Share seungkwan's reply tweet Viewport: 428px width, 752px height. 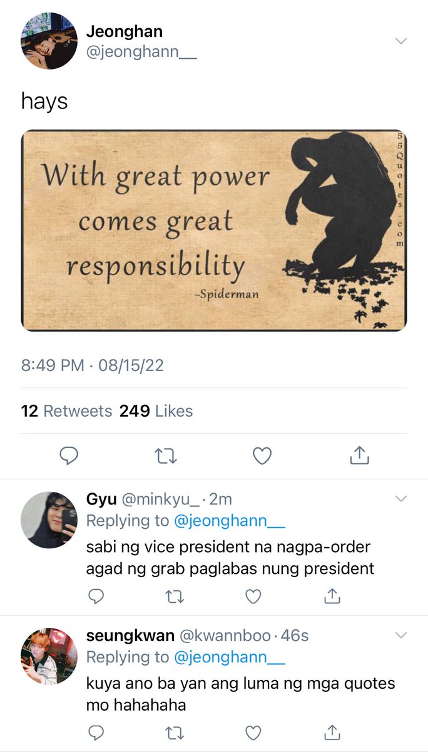(332, 732)
